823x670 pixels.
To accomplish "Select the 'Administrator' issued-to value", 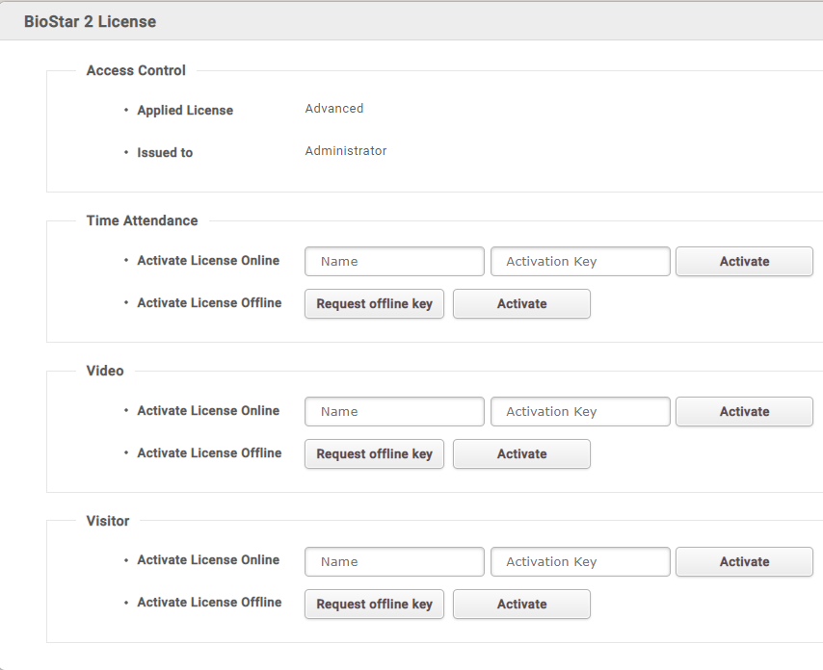I will click(x=346, y=151).
